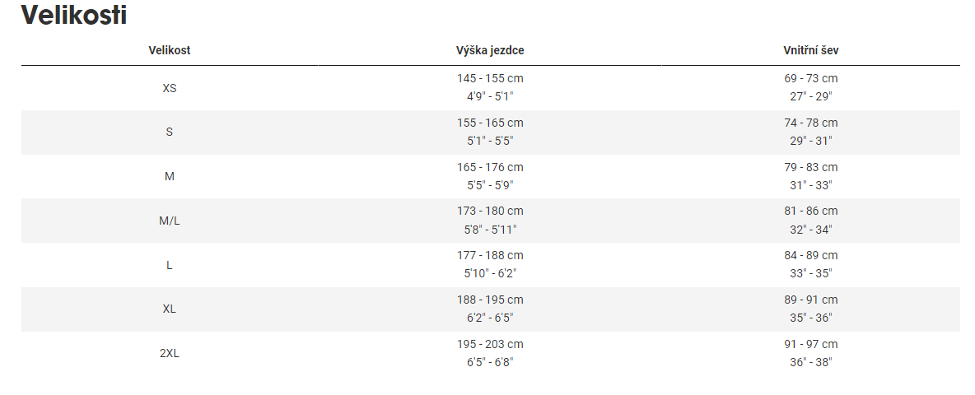Select the 173 - 180 cm rider height
The height and width of the screenshot is (395, 975).
[490, 211]
